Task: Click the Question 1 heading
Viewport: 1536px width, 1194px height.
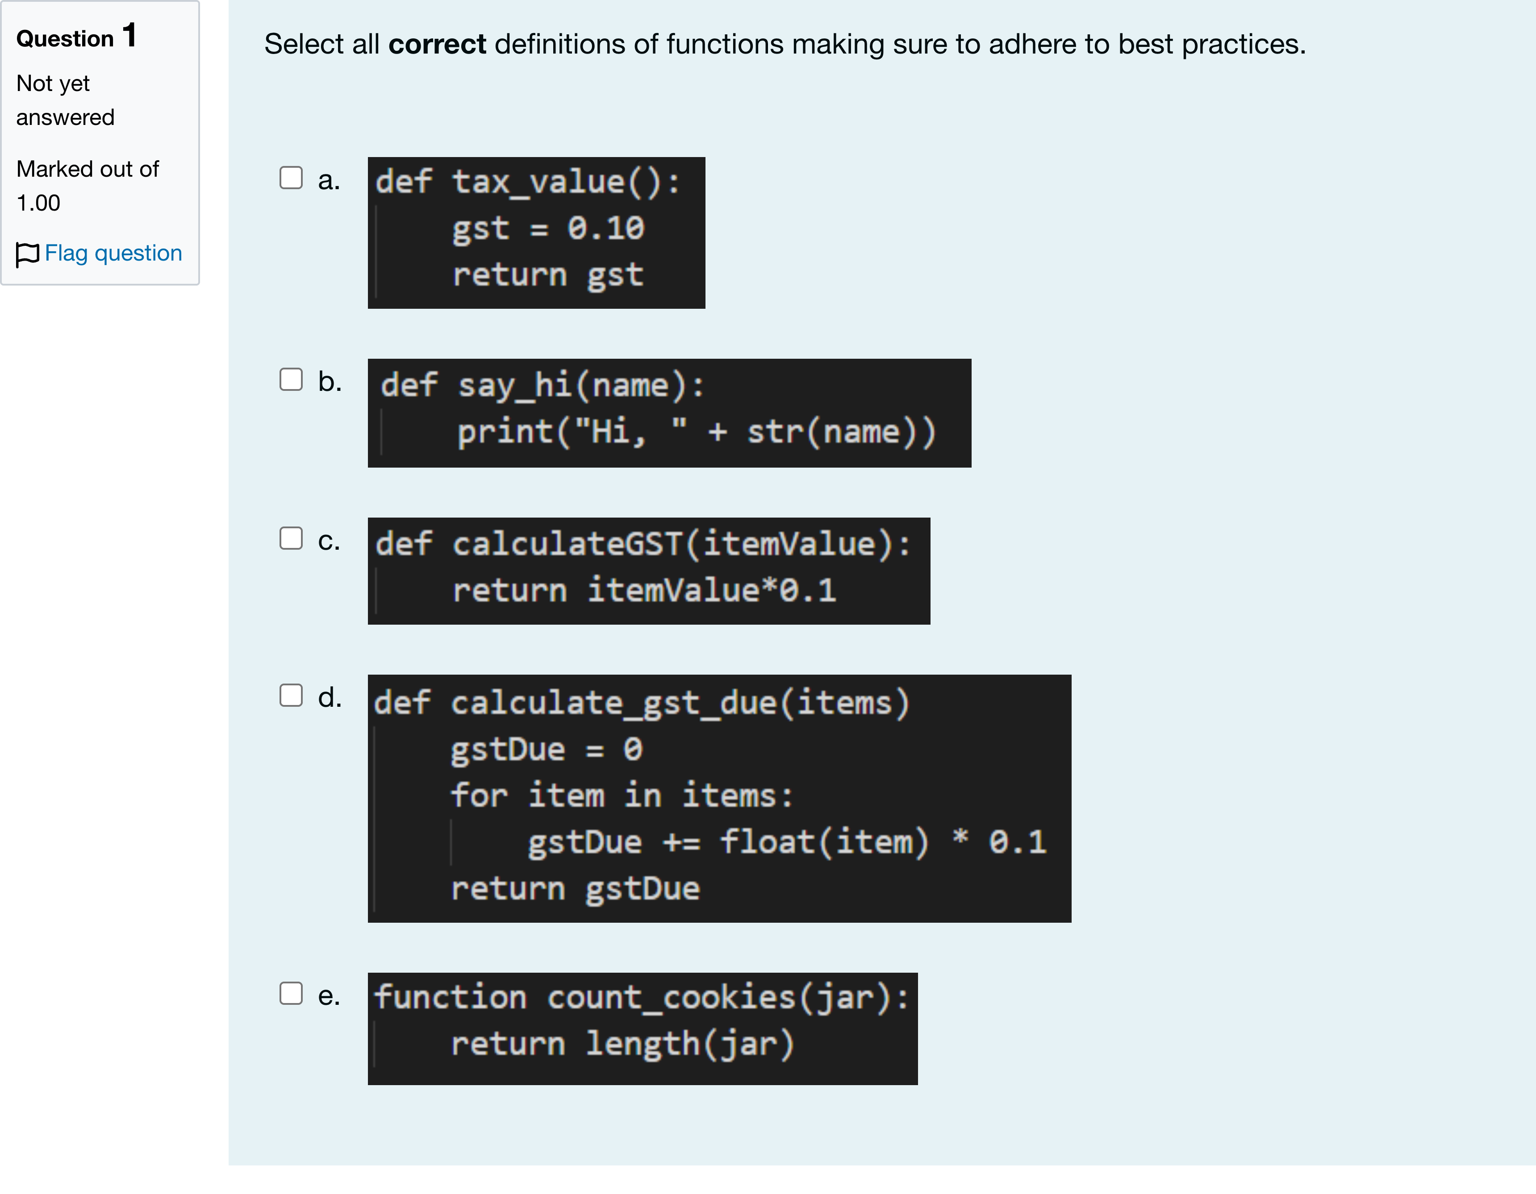Action: [x=77, y=37]
